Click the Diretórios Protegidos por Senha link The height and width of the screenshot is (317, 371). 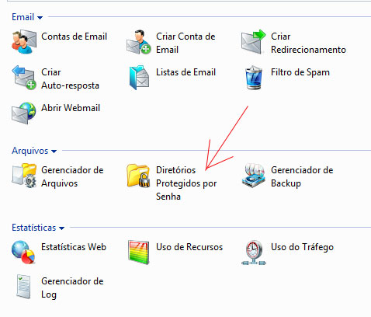pyautogui.click(x=186, y=183)
